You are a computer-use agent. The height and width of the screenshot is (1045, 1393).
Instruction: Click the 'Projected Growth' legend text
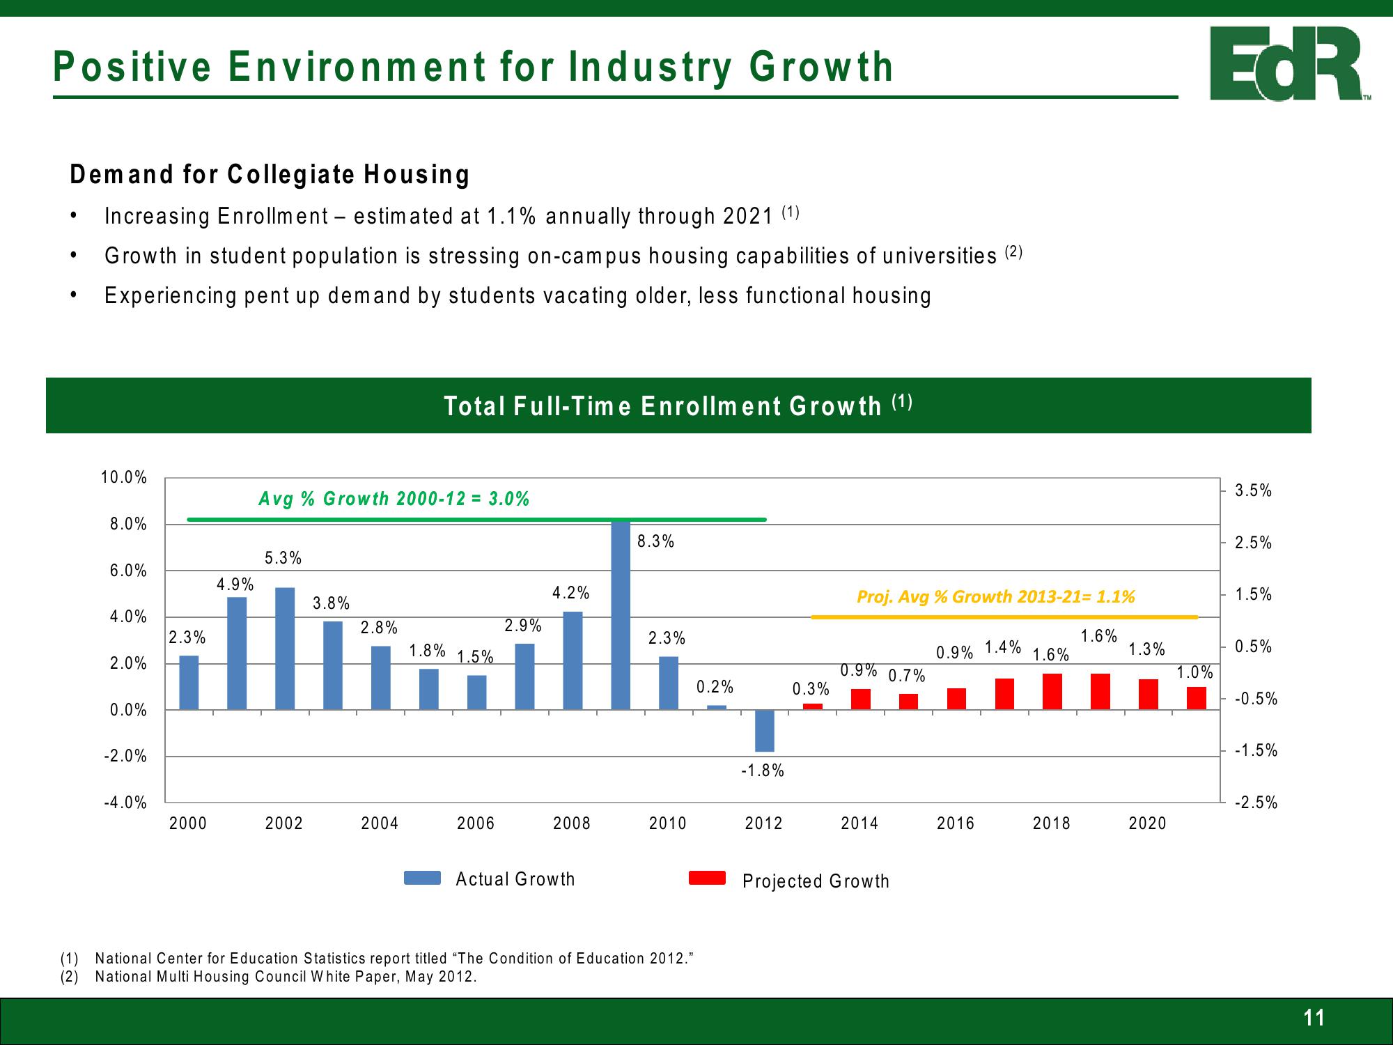coord(816,881)
